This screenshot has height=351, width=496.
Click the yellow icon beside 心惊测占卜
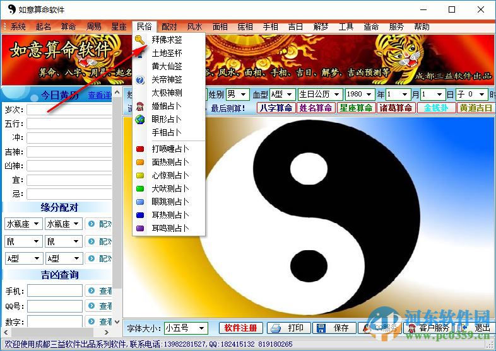(140, 175)
